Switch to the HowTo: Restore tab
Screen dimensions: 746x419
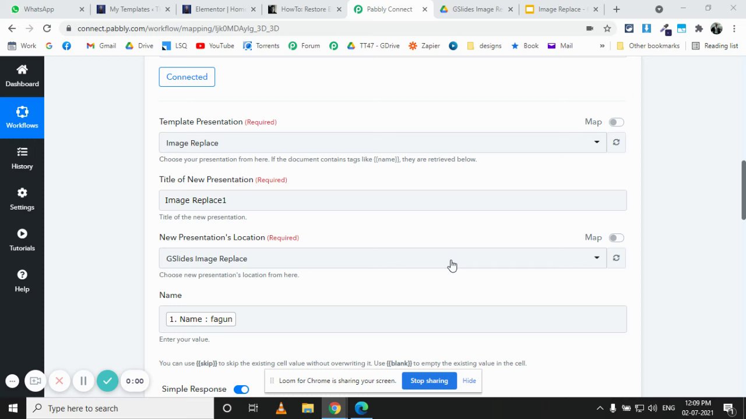[305, 9]
